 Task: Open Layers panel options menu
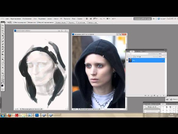pyautogui.click(x=165, y=51)
